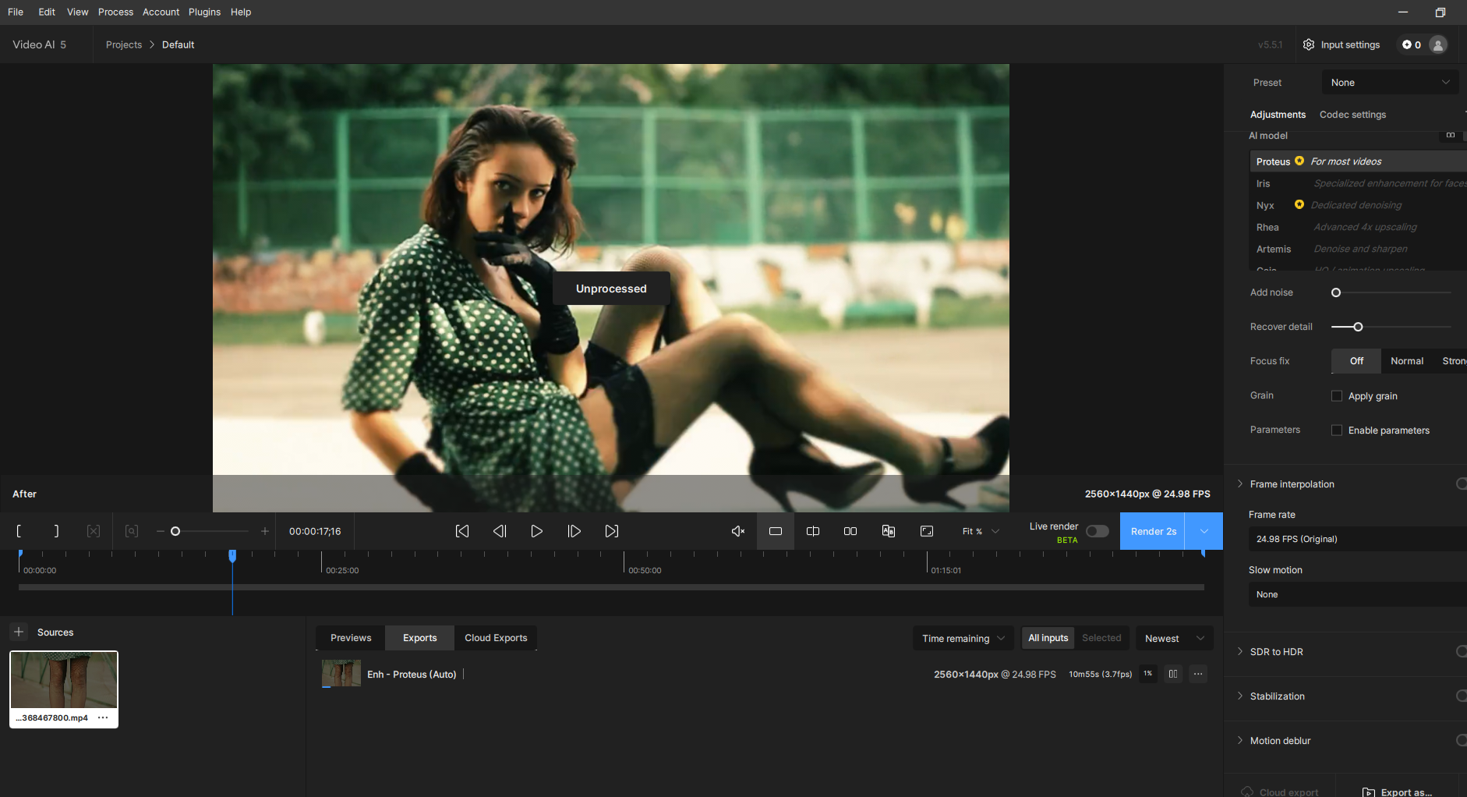1467x797 pixels.
Task: Open the Preset dropdown
Action: click(1390, 83)
